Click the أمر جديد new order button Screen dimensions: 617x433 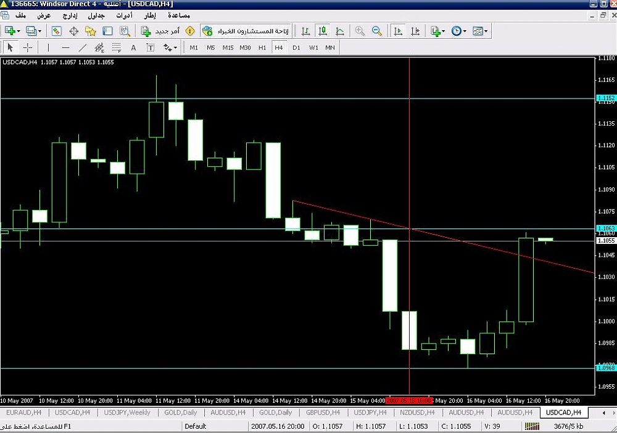point(160,31)
